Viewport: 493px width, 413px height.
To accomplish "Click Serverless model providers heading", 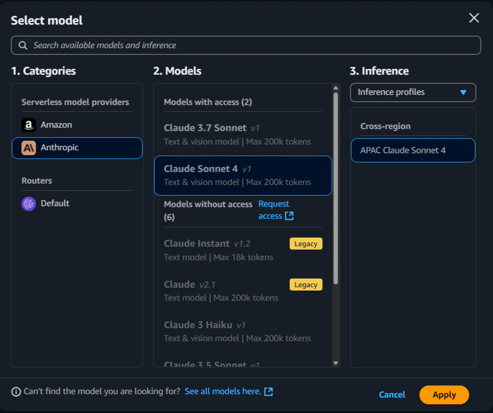I will [75, 102].
